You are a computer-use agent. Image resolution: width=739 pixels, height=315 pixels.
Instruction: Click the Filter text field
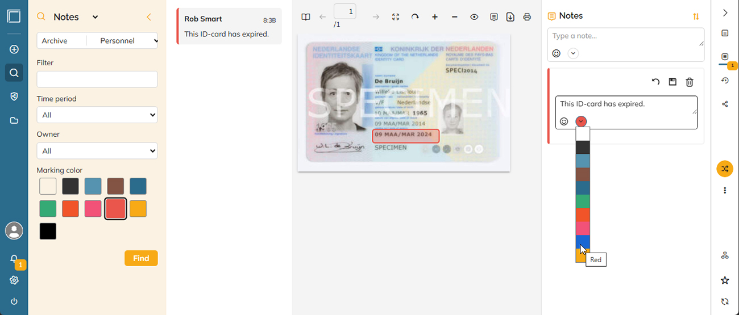pos(97,79)
